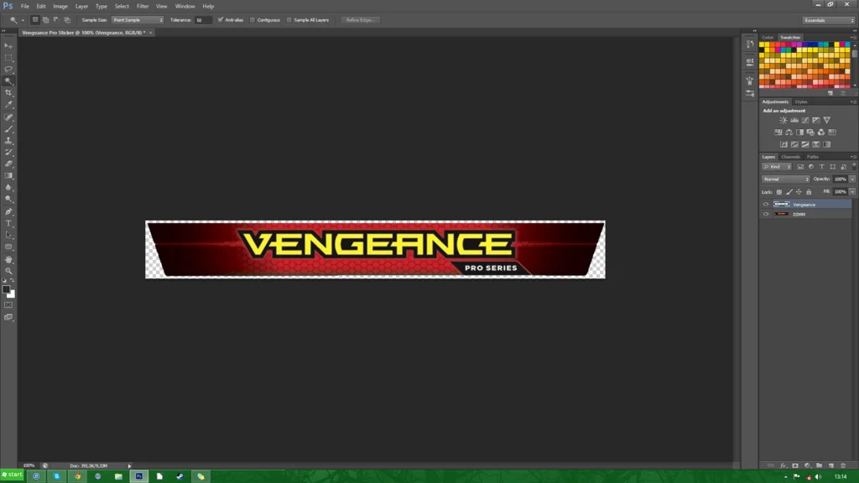Enable the Contiguous checkbox
The image size is (859, 483).
(252, 20)
